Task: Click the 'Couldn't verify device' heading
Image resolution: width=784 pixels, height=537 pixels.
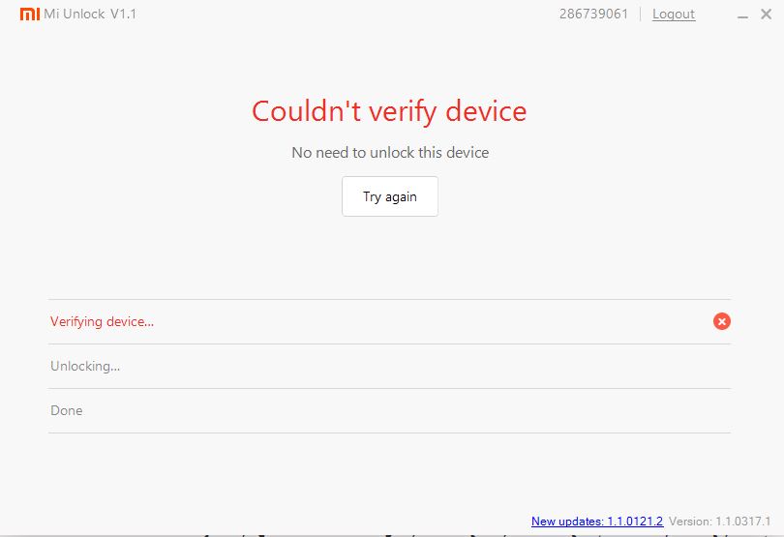Action: pos(389,111)
